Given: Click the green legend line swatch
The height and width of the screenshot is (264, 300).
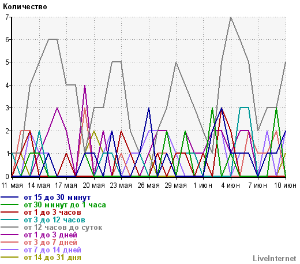Looking at the screenshot, I should (x=10, y=204).
